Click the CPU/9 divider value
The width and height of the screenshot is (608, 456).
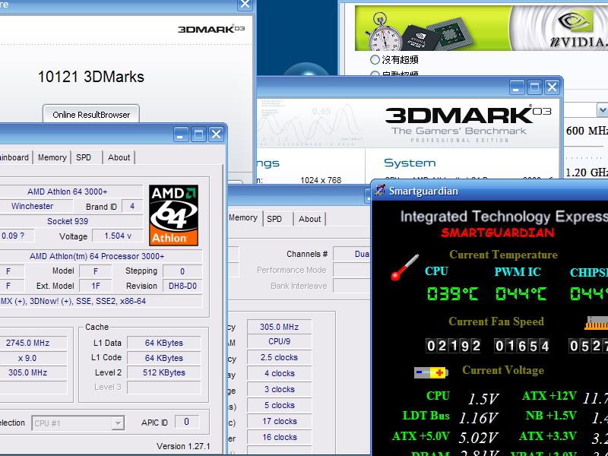(279, 341)
